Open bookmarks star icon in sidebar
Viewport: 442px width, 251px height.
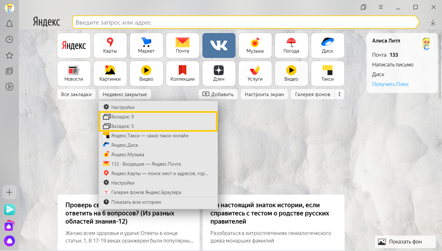(9, 55)
